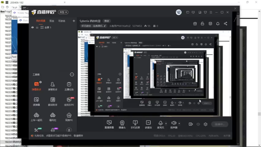The image size is (261, 147).
Task: Open the 主播任务 streamer tasks tool
Action: click(69, 86)
